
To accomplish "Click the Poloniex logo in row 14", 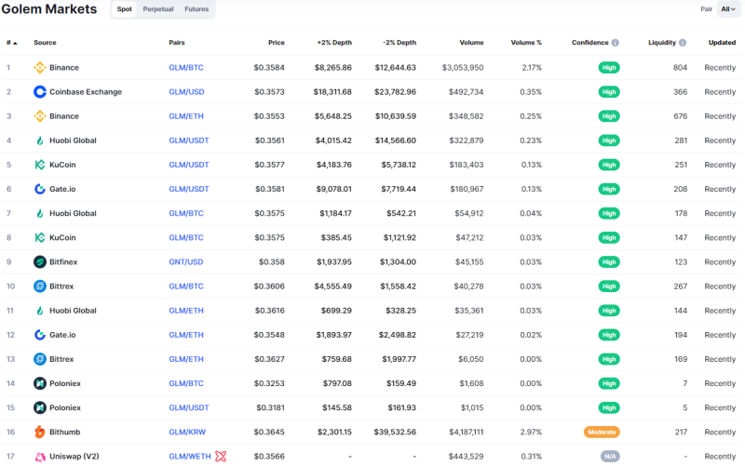I will point(40,383).
